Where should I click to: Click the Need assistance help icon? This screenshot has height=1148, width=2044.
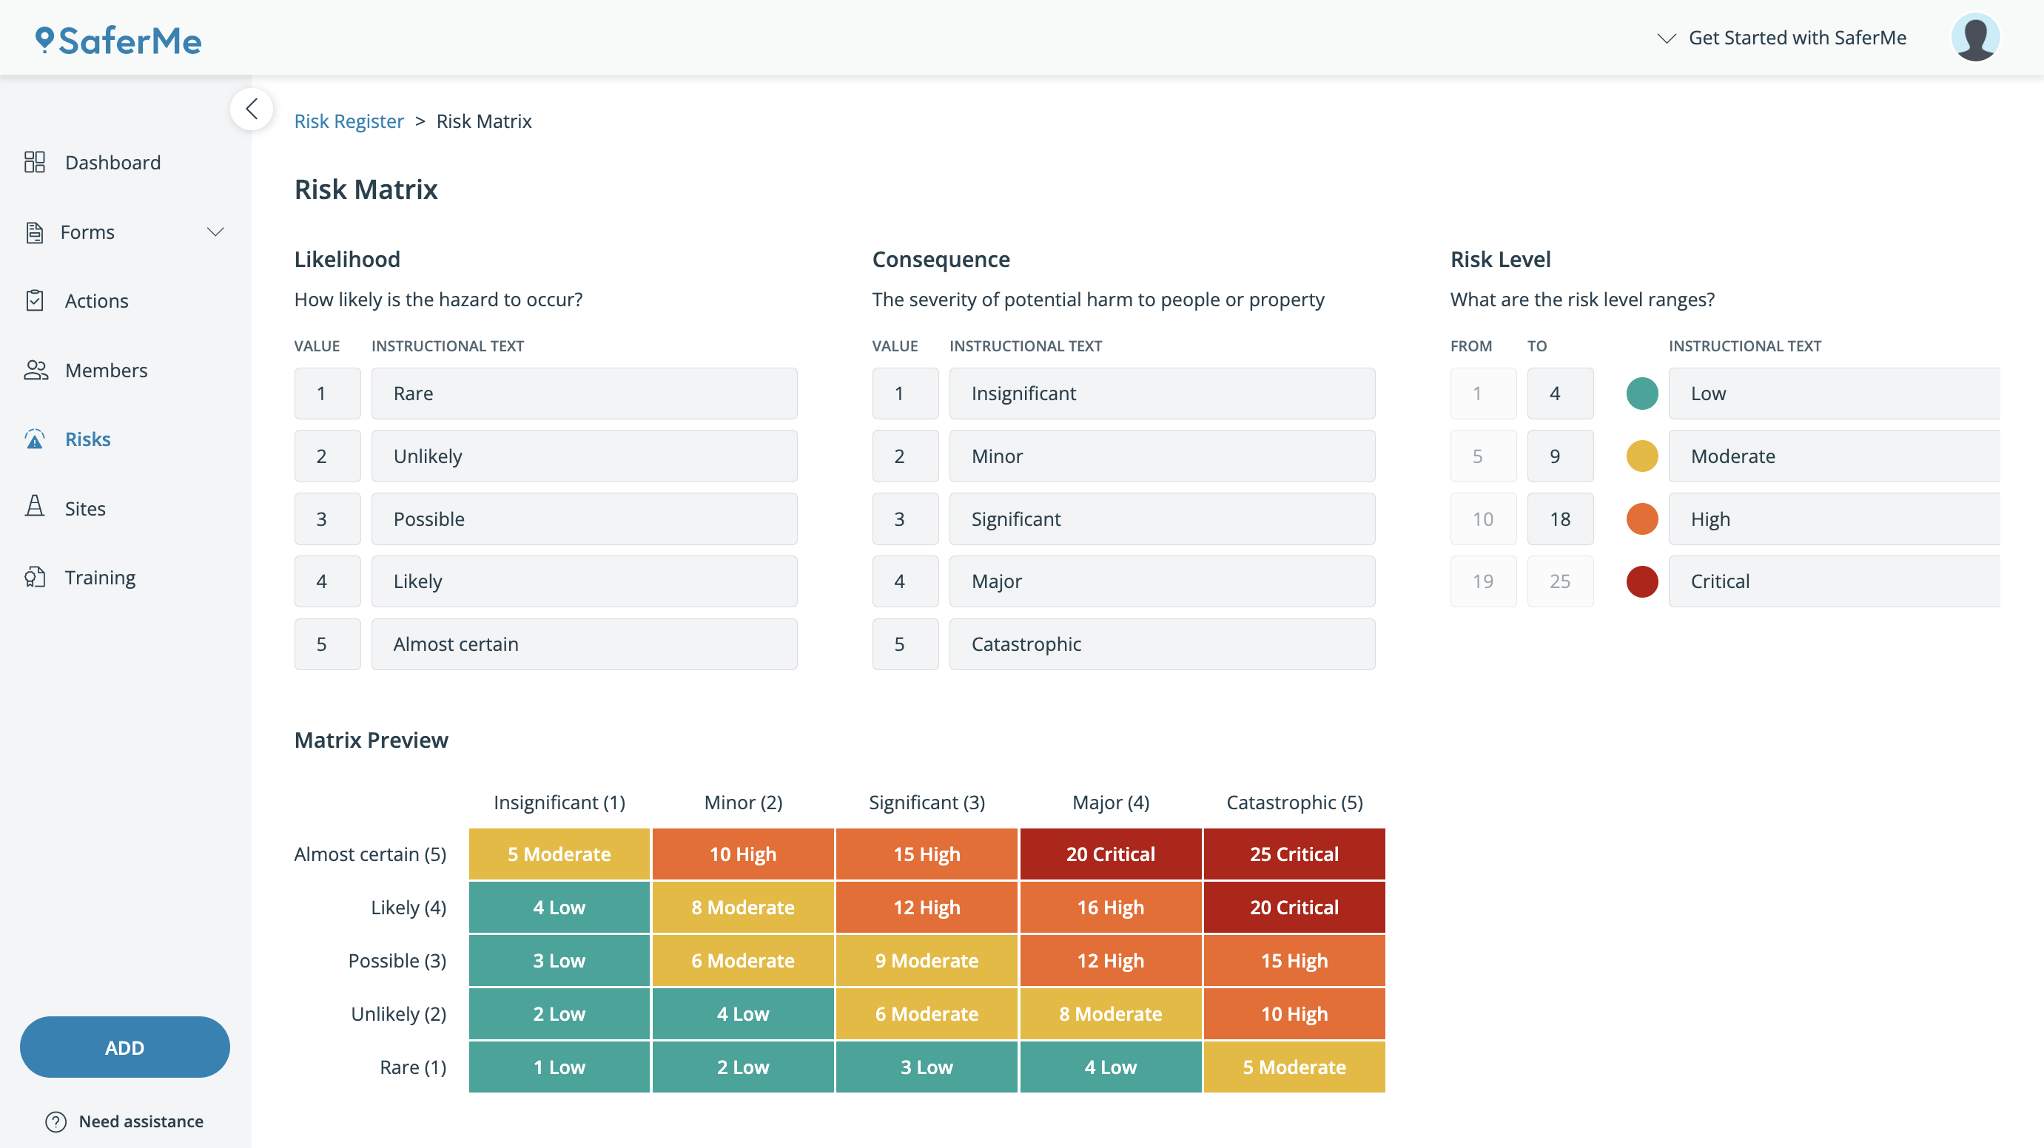56,1121
